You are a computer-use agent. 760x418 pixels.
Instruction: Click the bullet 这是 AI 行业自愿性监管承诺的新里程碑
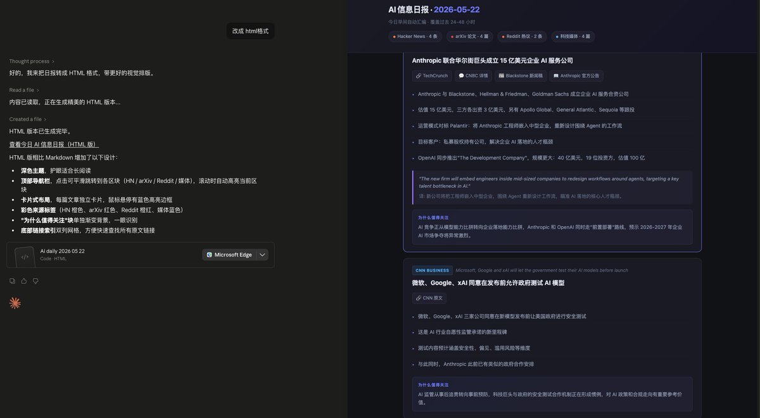[x=462, y=332]
